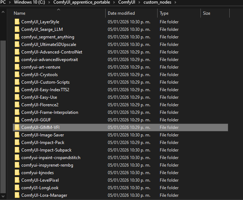Select the ComfyUI-GIMM-VFI folder name
The width and height of the screenshot is (243, 200).
click(40, 127)
